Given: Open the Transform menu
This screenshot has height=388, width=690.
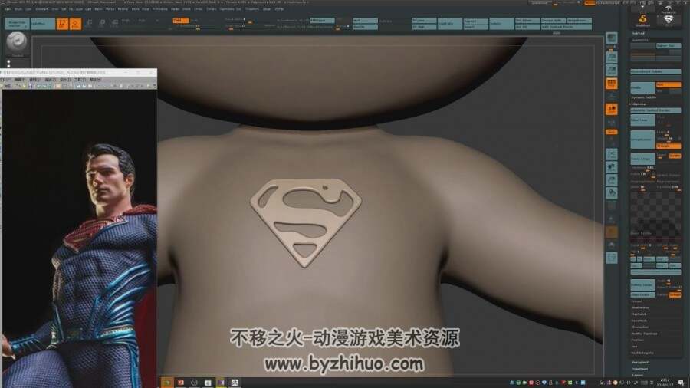Looking at the screenshot, I should pos(252,8).
